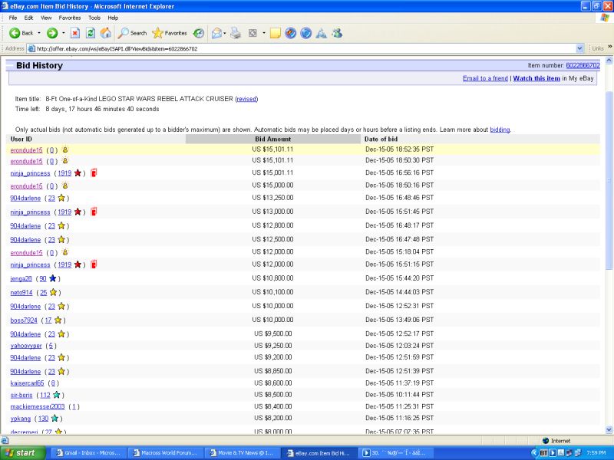
Task: Click the yellow star next to neto914
Action: [53, 292]
